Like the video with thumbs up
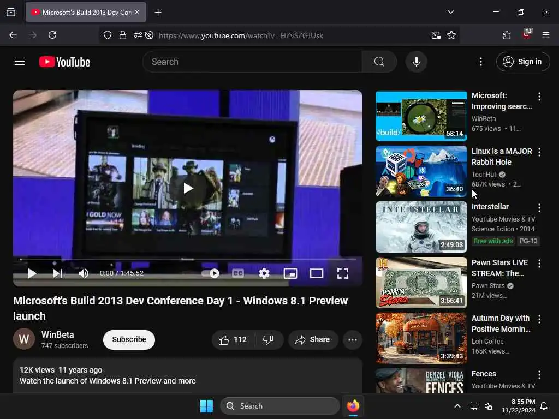 [233, 339]
